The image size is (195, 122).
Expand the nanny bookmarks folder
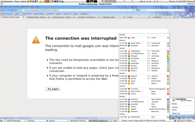point(50,14)
